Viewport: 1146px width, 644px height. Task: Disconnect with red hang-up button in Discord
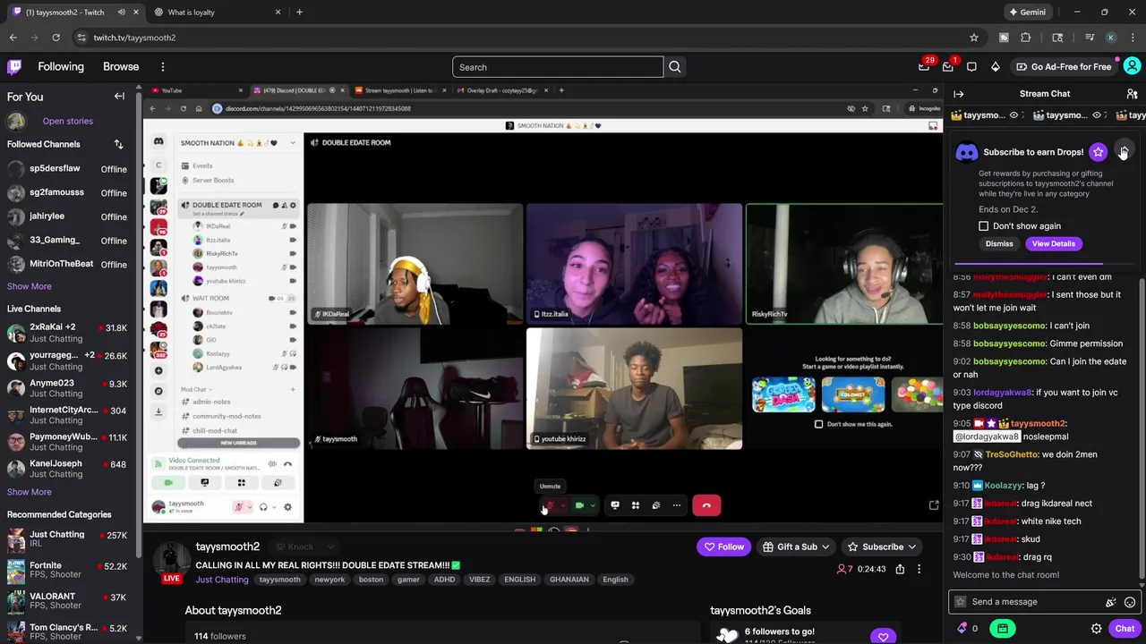(x=706, y=505)
